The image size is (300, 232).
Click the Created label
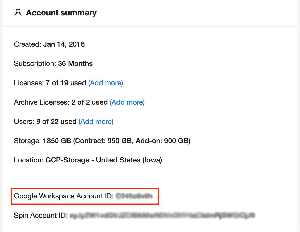coord(27,44)
